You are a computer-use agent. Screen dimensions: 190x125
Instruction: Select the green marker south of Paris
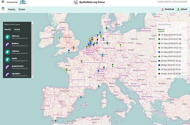81,61
